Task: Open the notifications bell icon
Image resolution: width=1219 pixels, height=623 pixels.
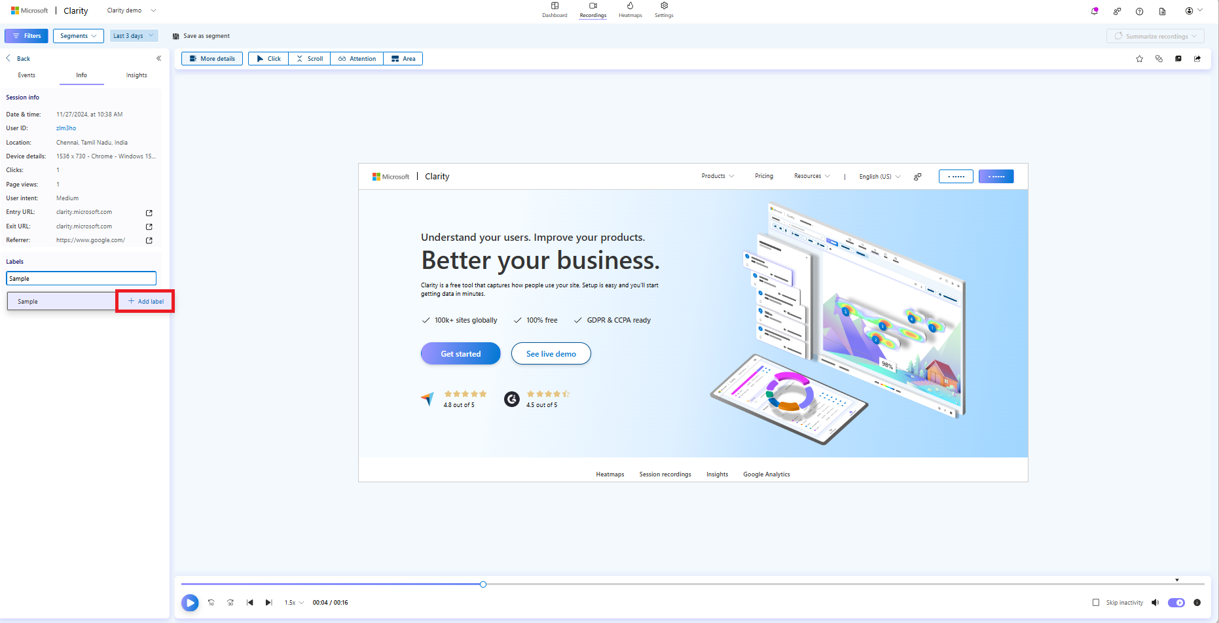Action: point(1095,11)
